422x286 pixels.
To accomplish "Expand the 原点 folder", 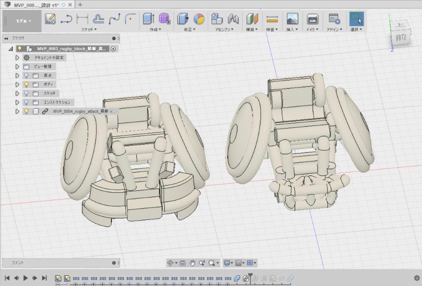I will pyautogui.click(x=17, y=76).
